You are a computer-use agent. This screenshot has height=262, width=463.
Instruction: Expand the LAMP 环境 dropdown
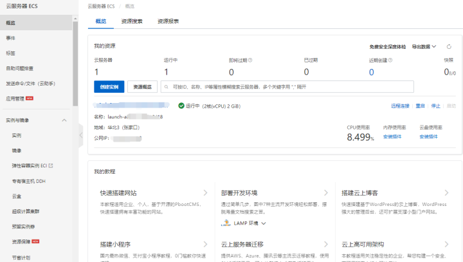(x=264, y=223)
